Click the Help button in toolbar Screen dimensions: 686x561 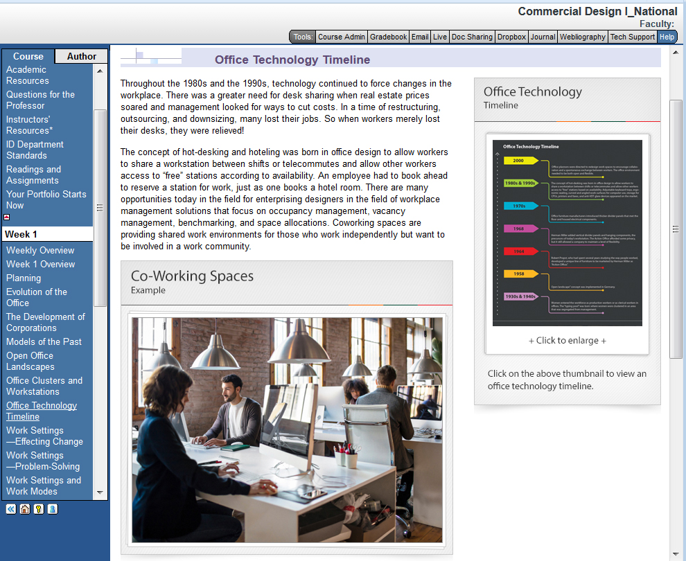(667, 37)
